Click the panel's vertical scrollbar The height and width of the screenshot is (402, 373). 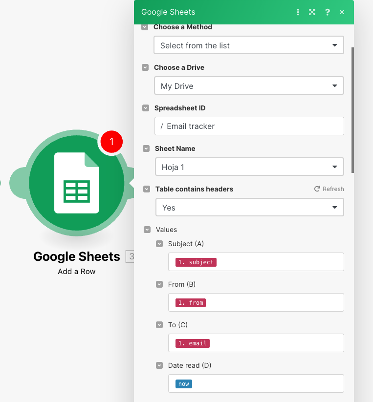point(353,110)
